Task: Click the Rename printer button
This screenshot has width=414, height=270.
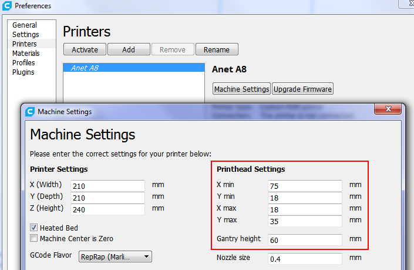Action: (x=217, y=49)
